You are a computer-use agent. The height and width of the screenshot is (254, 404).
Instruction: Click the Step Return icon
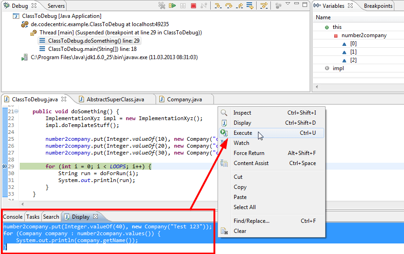239,6
